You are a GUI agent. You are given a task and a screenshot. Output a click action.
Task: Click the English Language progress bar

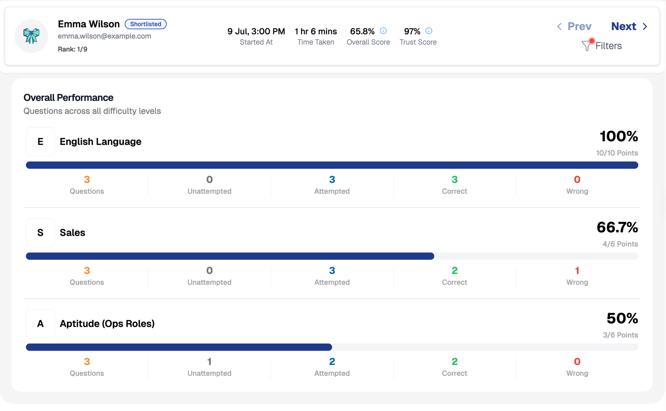coord(332,165)
